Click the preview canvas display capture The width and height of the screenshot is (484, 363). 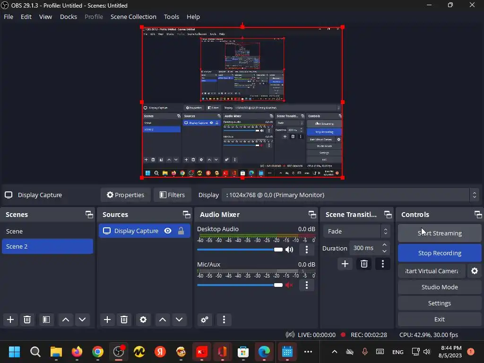click(242, 102)
